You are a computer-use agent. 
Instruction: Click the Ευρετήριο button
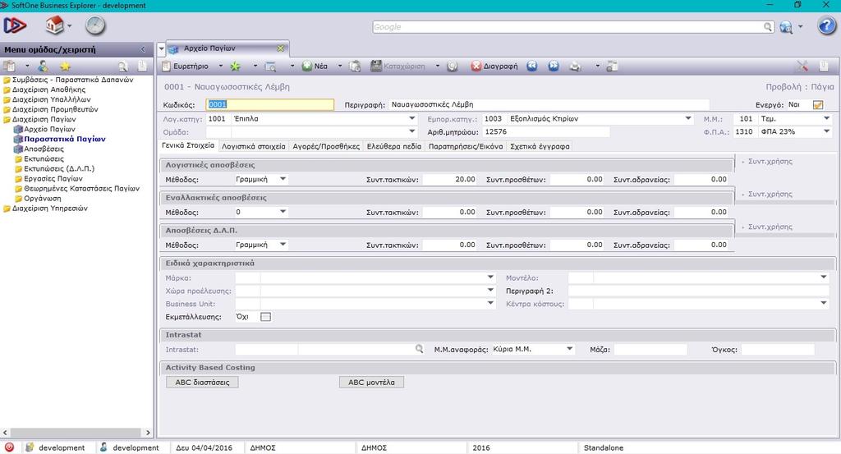186,66
